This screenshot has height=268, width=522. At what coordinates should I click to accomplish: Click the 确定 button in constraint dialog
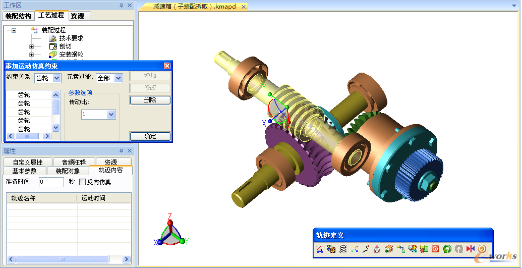(x=150, y=136)
